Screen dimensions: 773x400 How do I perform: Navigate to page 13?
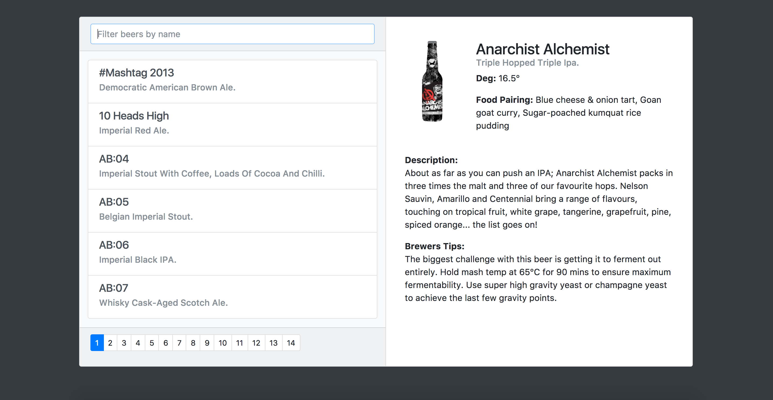tap(273, 343)
